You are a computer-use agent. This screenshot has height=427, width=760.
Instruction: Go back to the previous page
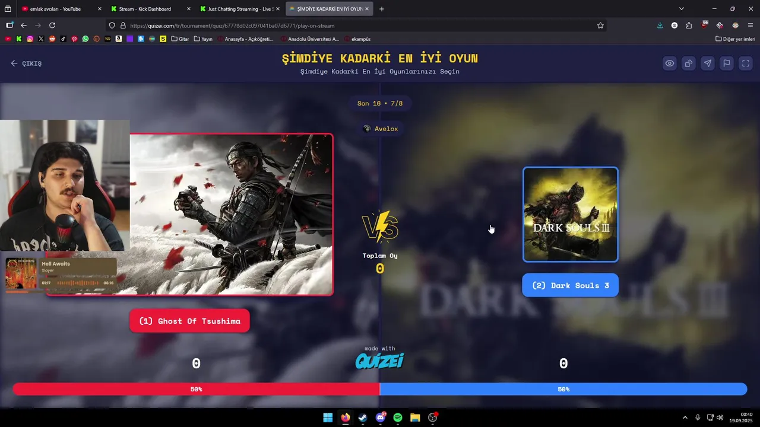point(24,26)
